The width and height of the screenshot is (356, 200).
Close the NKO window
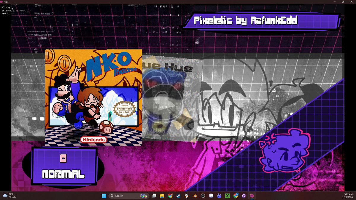click(x=352, y=2)
